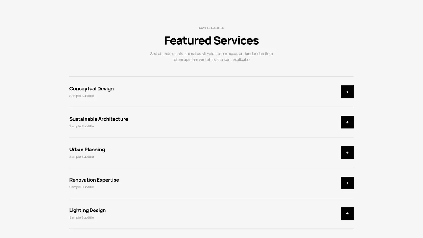Hit the arrow icon next to Lighting Design

click(x=347, y=214)
